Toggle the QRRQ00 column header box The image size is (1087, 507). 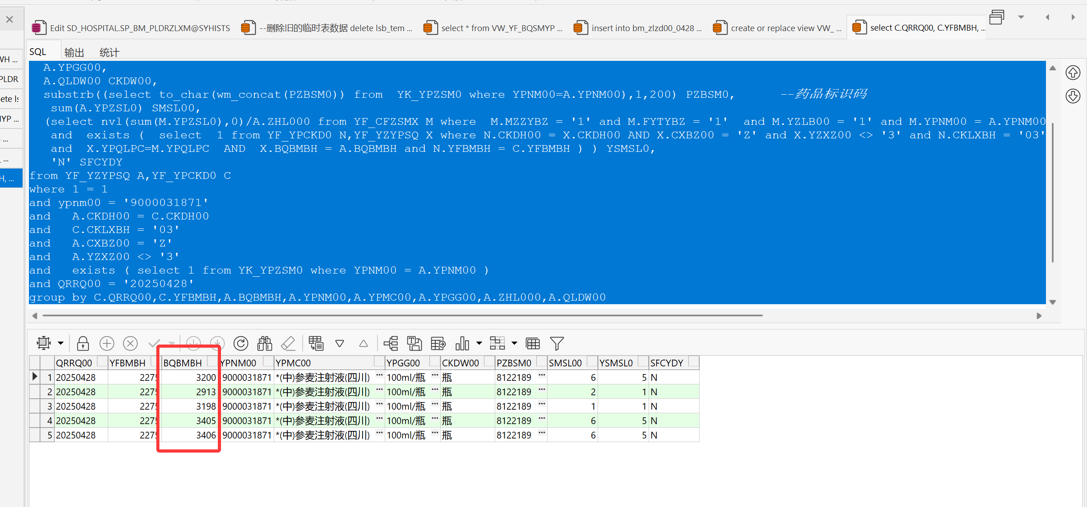102,361
